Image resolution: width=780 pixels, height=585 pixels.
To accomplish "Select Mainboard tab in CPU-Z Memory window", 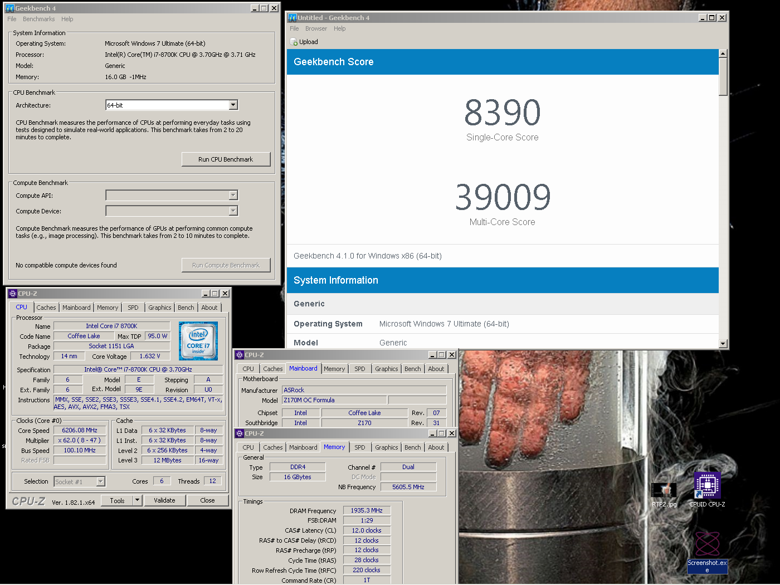I will click(303, 447).
